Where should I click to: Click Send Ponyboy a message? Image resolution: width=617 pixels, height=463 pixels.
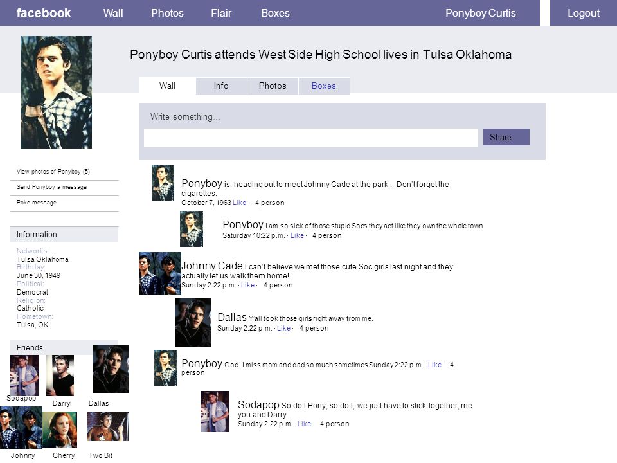51,187
